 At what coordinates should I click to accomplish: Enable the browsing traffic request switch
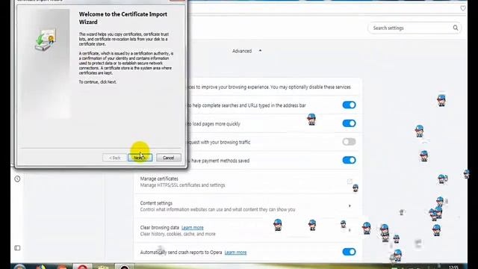tap(349, 141)
